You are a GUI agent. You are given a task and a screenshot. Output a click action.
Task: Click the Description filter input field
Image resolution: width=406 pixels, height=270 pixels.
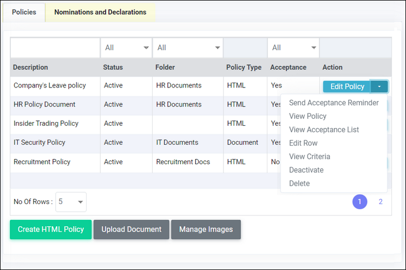(x=55, y=48)
